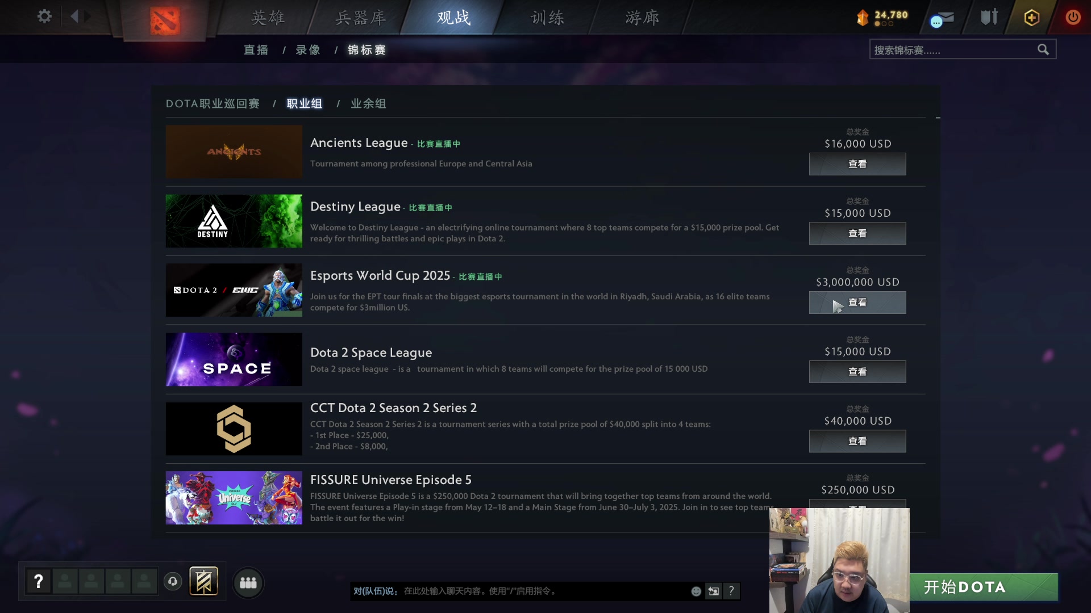Switch to the 英雄 tab
Image resolution: width=1091 pixels, height=613 pixels.
click(x=268, y=18)
